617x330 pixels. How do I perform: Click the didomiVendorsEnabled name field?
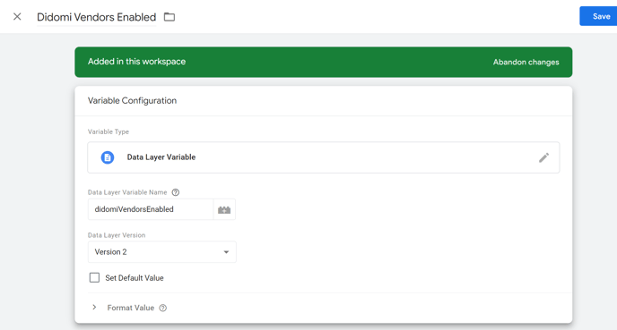tap(151, 209)
